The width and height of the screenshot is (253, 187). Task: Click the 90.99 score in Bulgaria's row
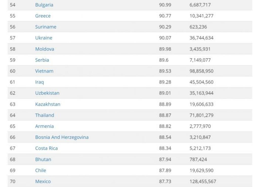[x=165, y=5]
